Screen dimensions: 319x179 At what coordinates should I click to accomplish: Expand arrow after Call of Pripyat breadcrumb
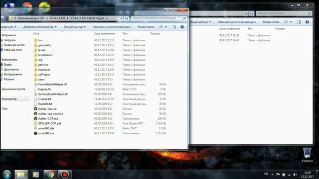tap(107, 18)
